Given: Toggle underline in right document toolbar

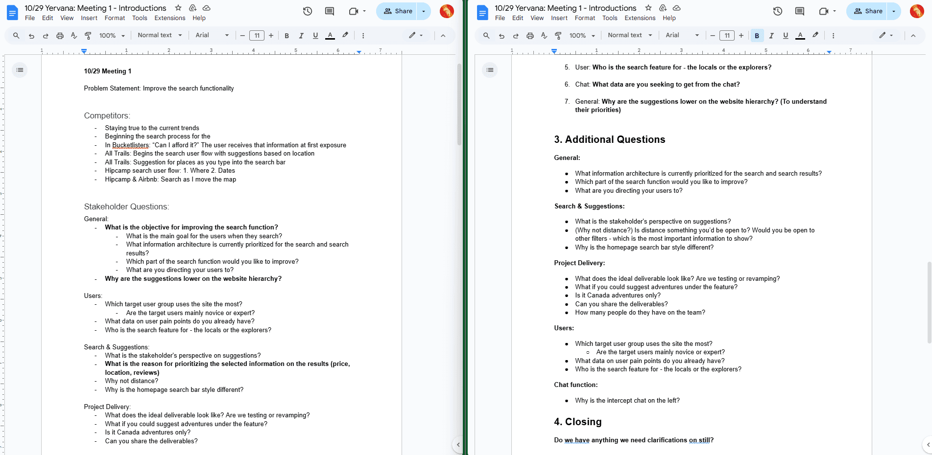Looking at the screenshot, I should pos(786,35).
